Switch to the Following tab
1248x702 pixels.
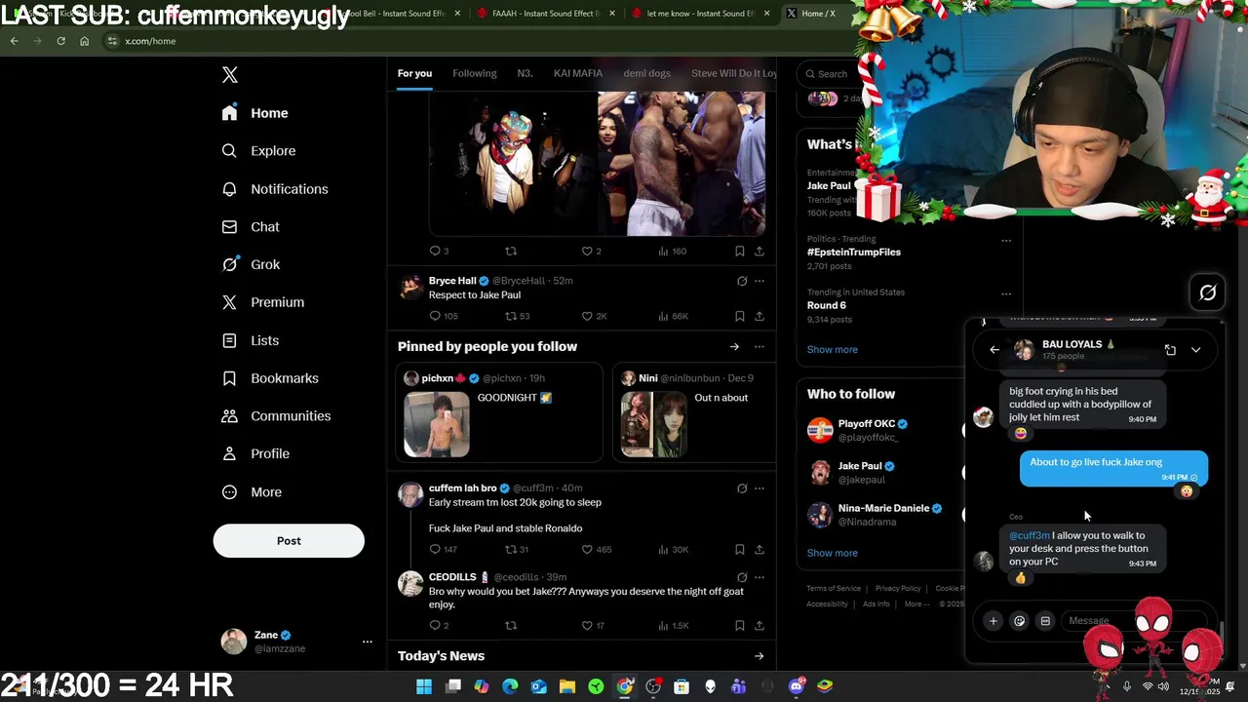(x=475, y=73)
